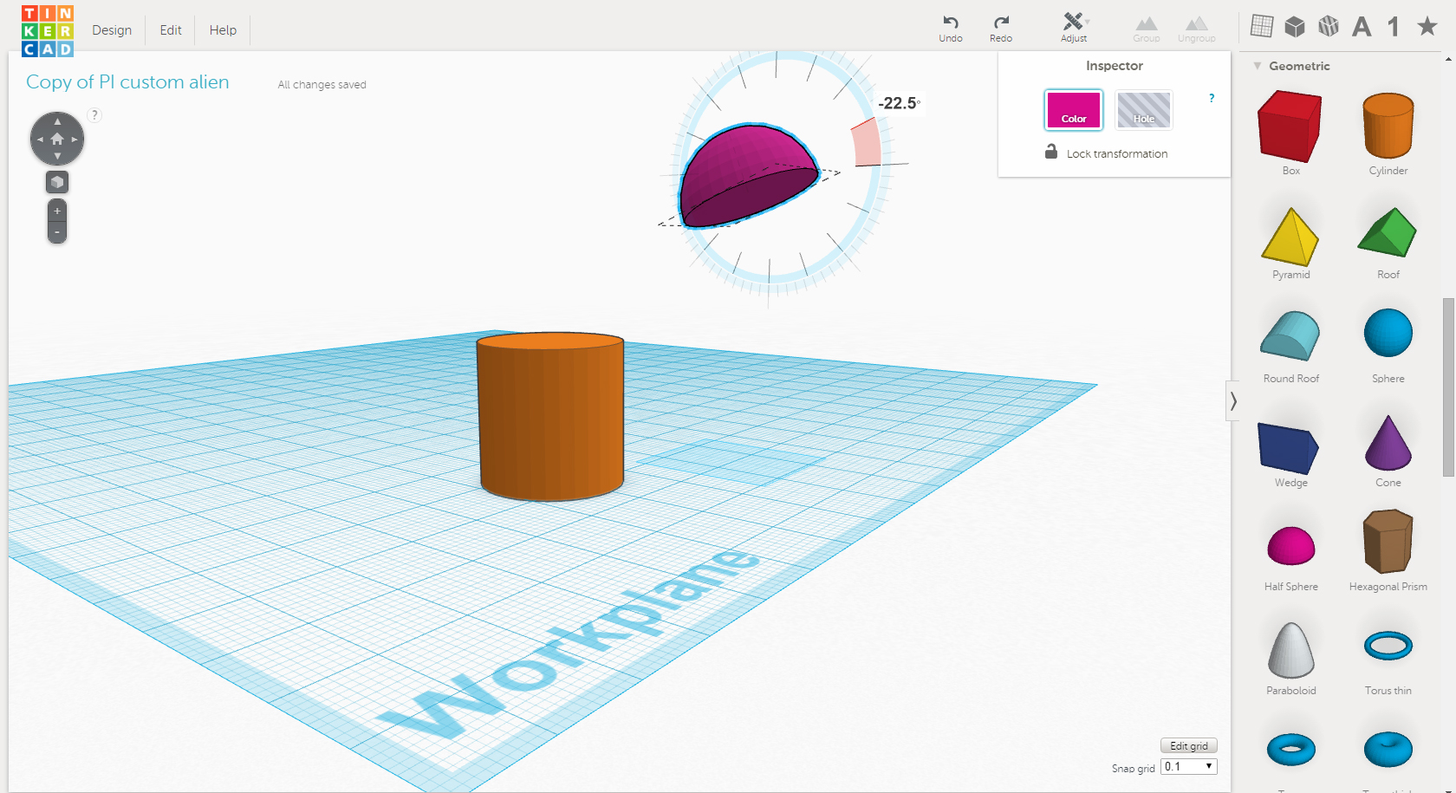The height and width of the screenshot is (793, 1456).
Task: Pick the orange Cylinder shape in the sidebar
Action: coord(1388,127)
